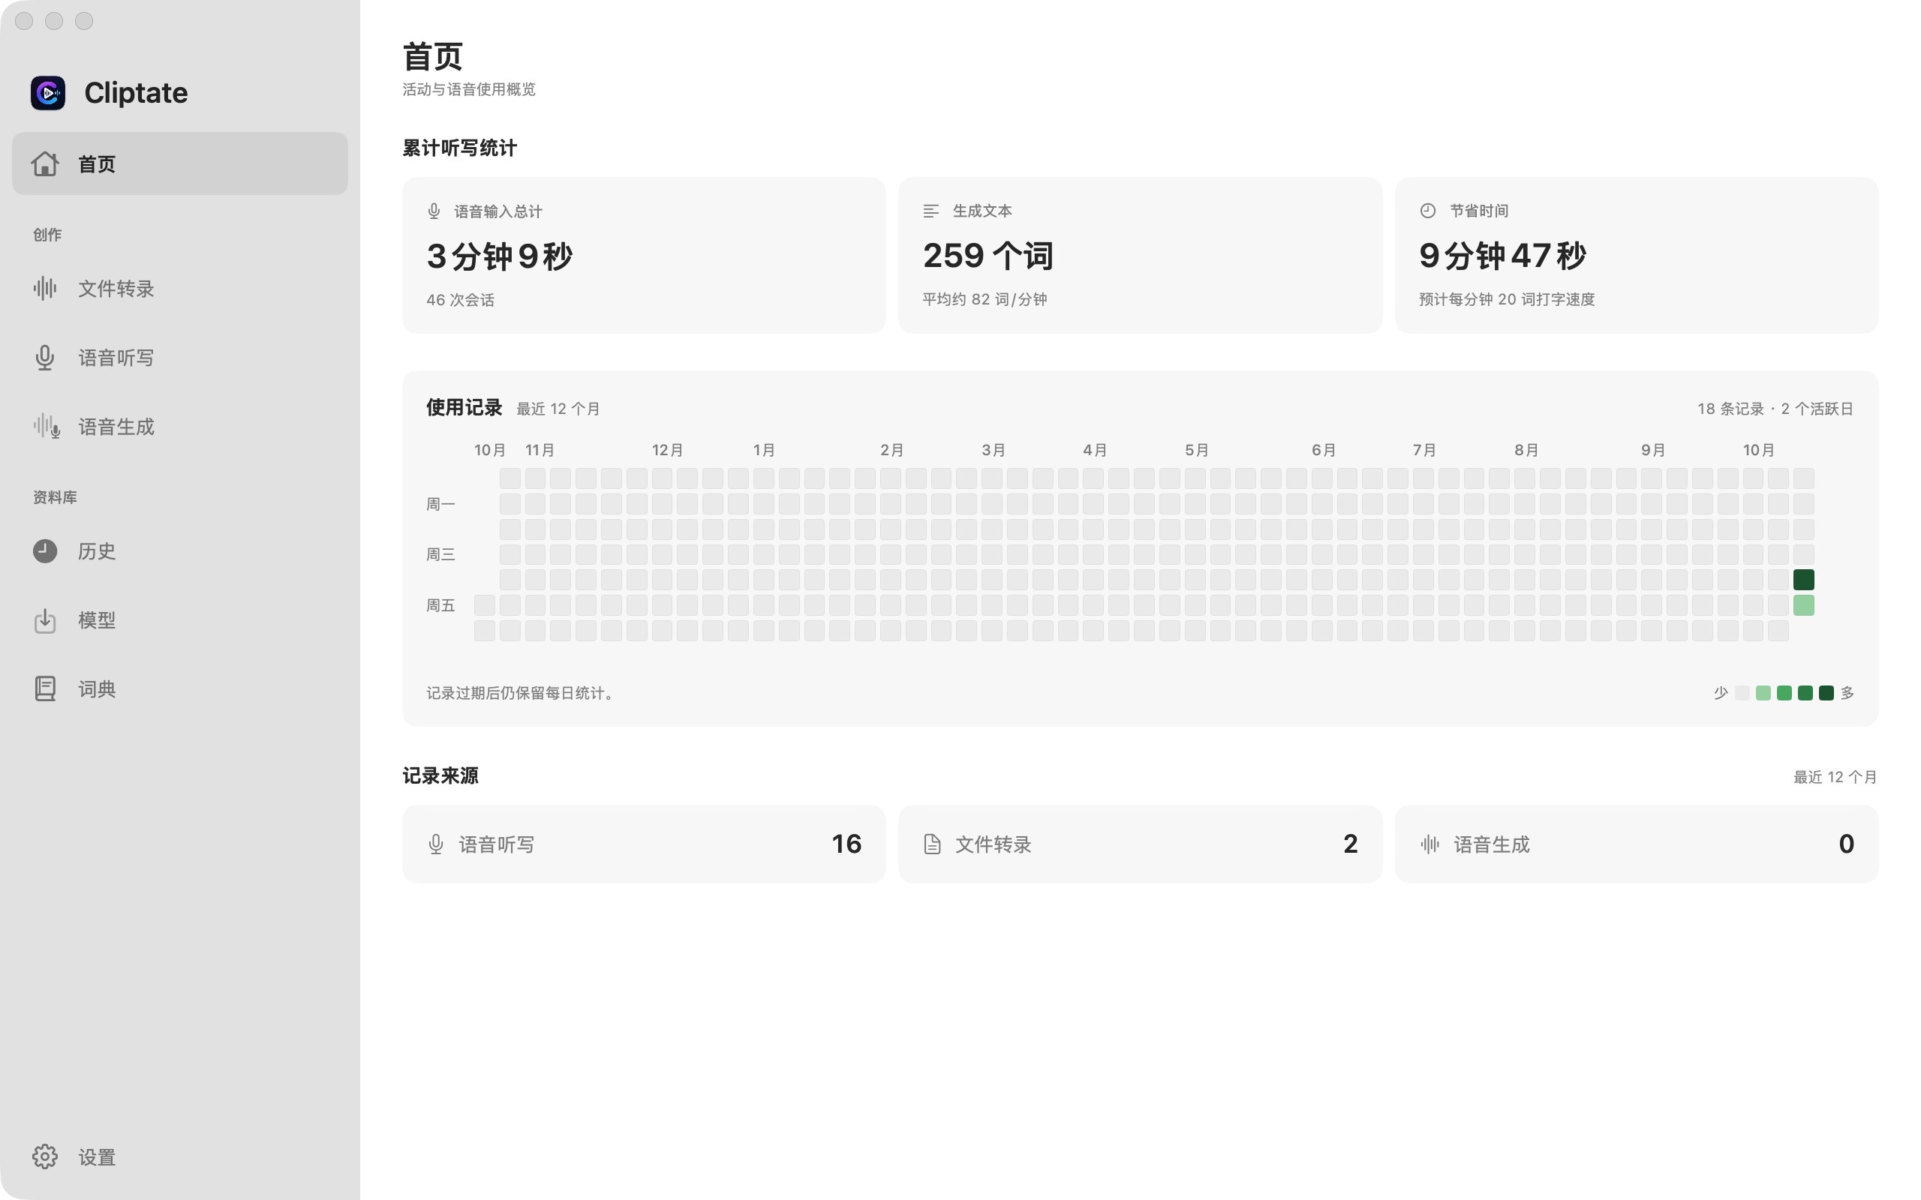
Task: Click the text lines icon beside 生成文本
Action: 930,211
